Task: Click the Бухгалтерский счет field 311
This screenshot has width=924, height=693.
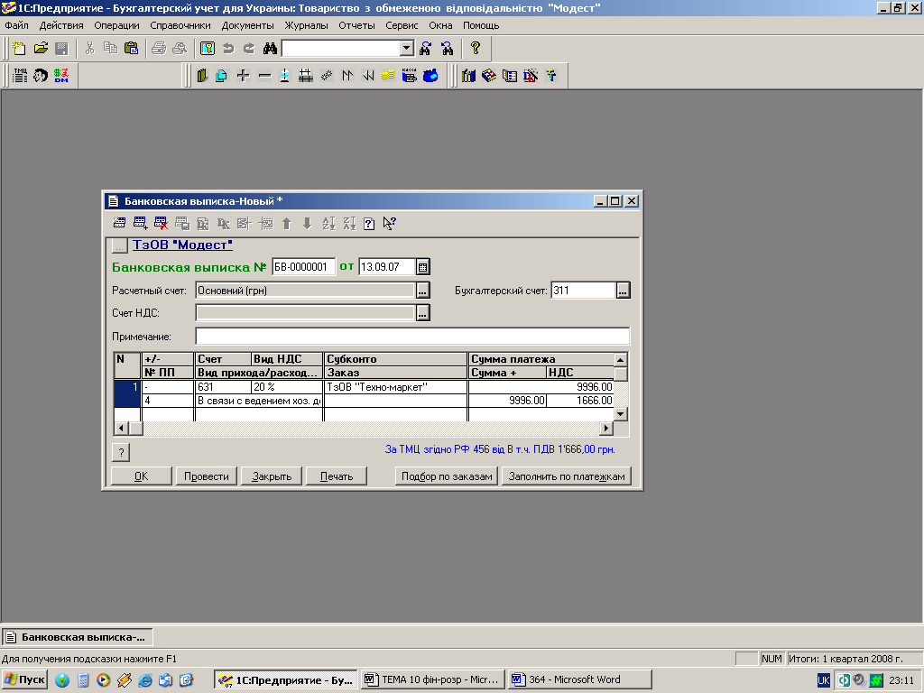Action: click(x=584, y=291)
